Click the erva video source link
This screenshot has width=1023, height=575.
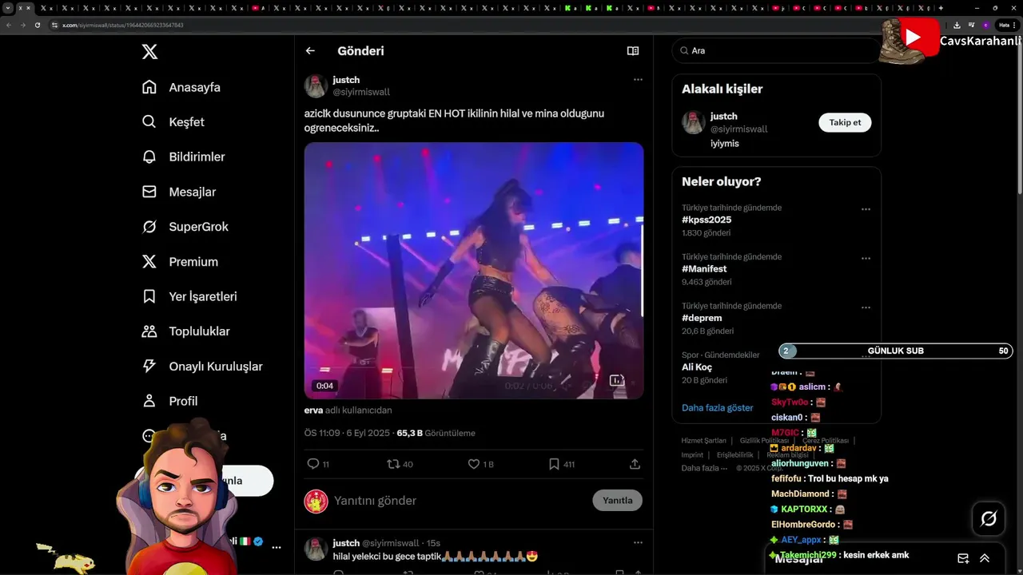pos(313,410)
